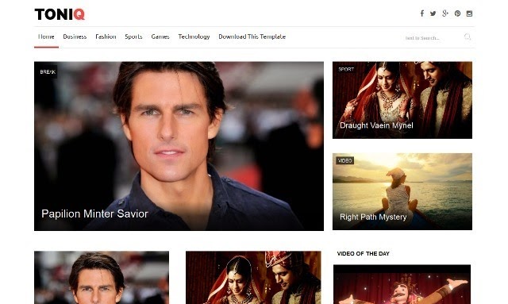Open the Facebook social icon
The width and height of the screenshot is (508, 304).
click(x=422, y=13)
